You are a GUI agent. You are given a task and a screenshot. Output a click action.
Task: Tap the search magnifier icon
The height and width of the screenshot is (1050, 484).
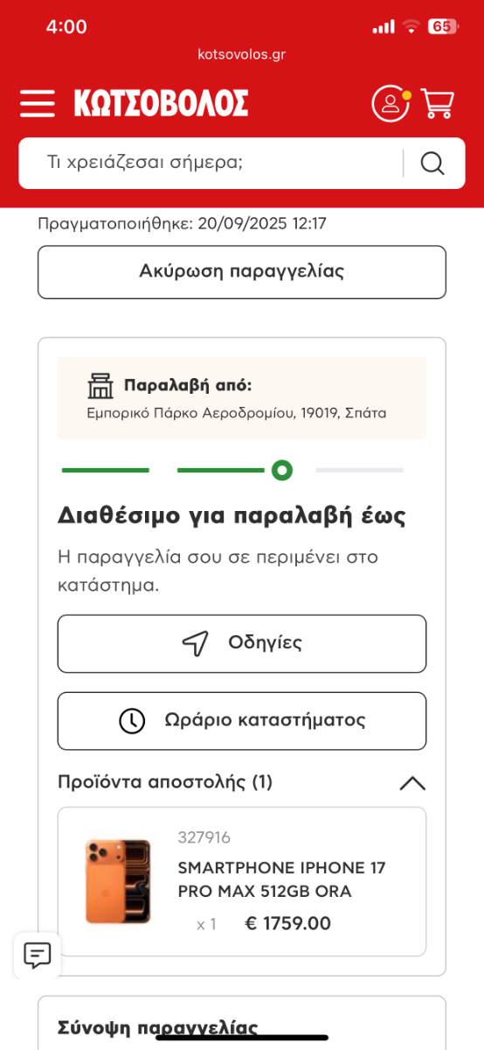coord(432,163)
